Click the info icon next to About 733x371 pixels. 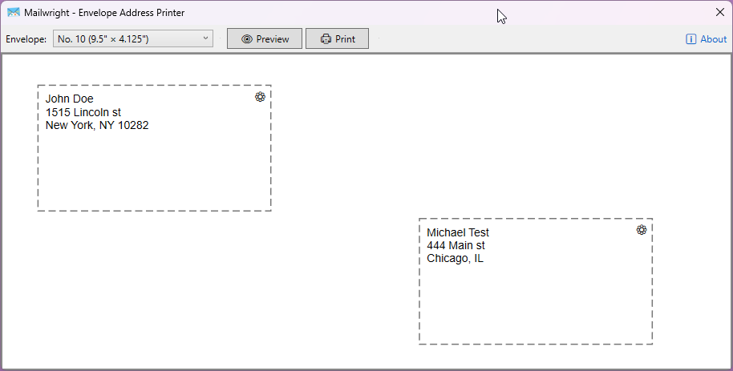691,39
